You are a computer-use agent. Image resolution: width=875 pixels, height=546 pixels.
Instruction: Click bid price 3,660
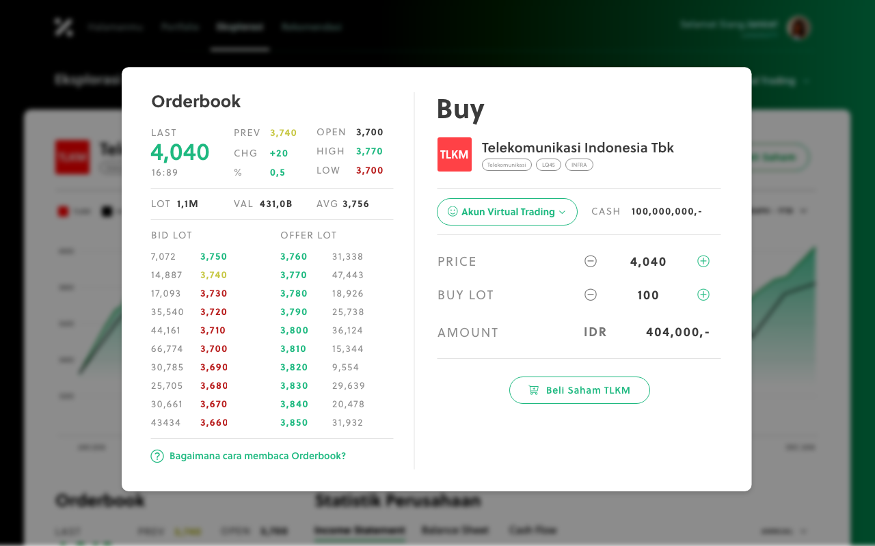pos(213,423)
